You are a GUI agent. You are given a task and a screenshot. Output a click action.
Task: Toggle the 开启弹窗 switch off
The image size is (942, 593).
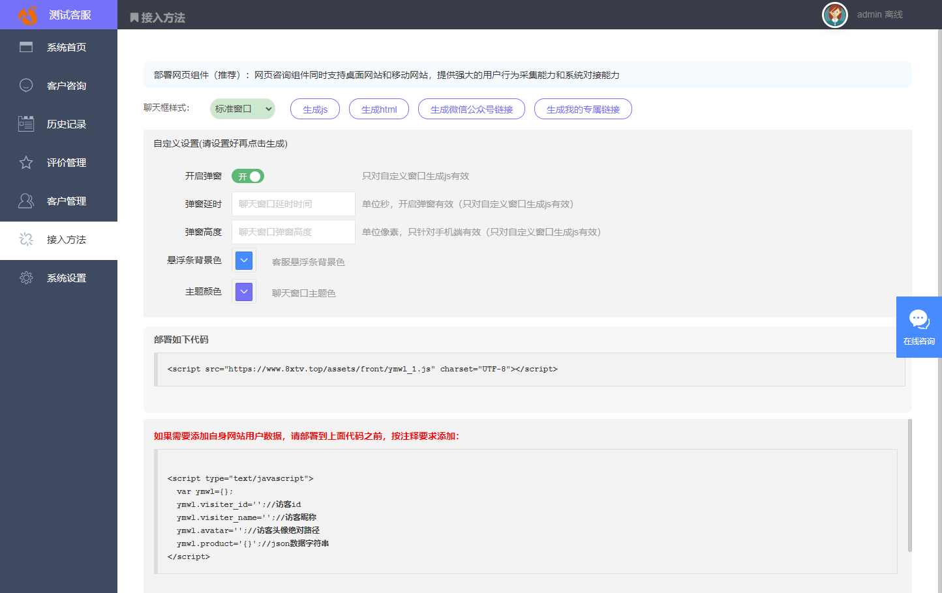pos(248,176)
